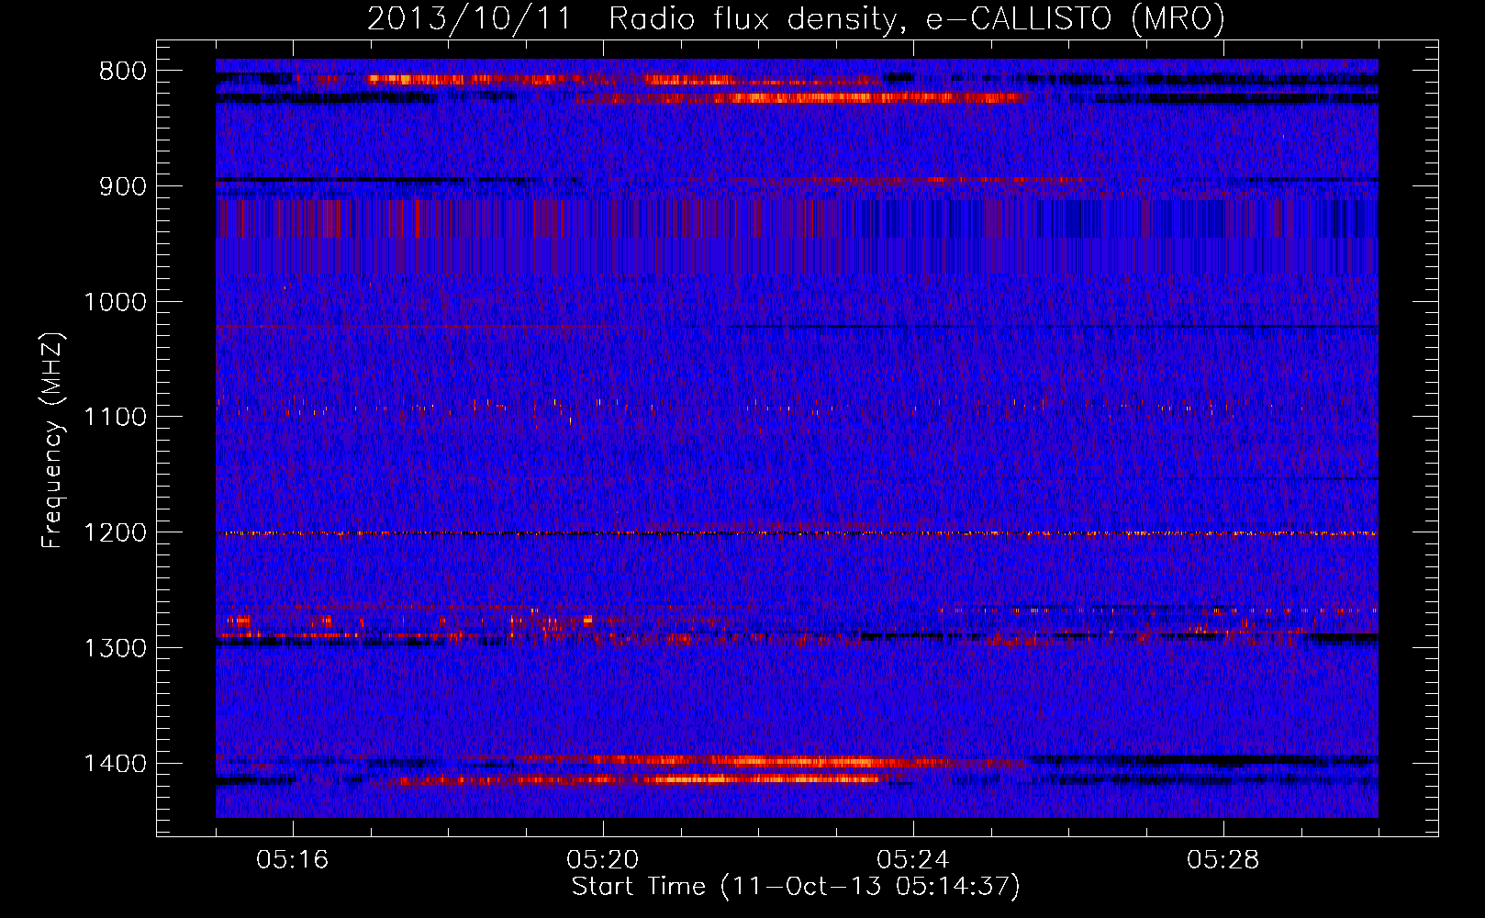Click the 'Start Time (11-Oct-13 05:14:37)' label
The height and width of the screenshot is (918, 1485).
point(796,887)
